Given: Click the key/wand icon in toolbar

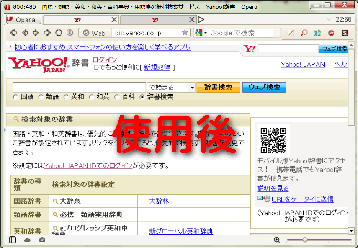Looking at the screenshot, I should (x=70, y=33).
